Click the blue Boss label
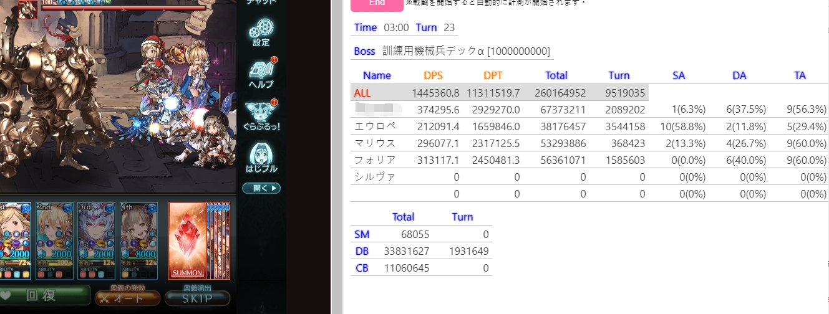 [x=365, y=51]
